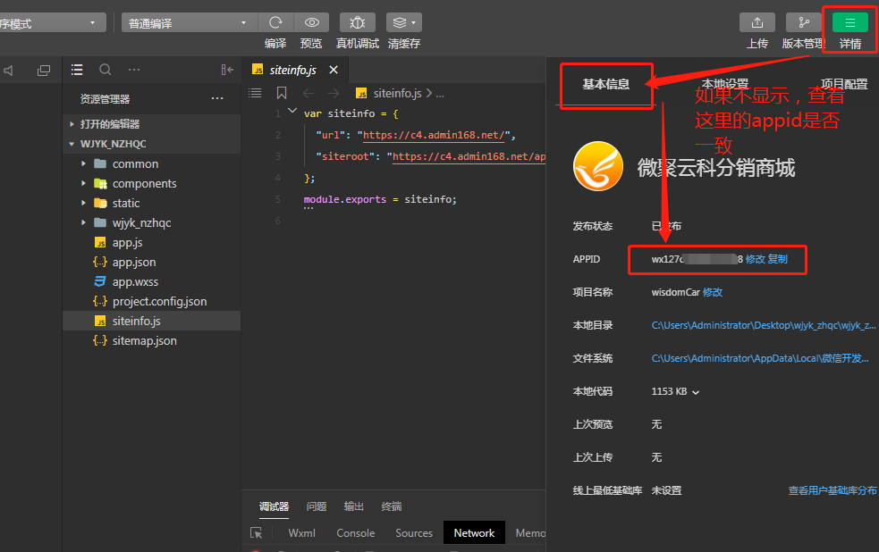Open the Memory devtools tab
The height and width of the screenshot is (552, 879).
[x=530, y=533]
